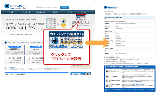Click the search magnifier icon in header
This screenshot has width=162, height=98.
tap(89, 8)
